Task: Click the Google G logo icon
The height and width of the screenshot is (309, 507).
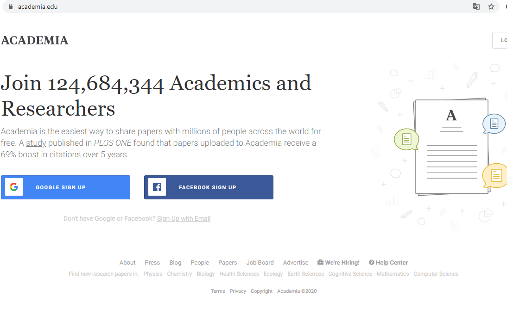Action: 14,187
